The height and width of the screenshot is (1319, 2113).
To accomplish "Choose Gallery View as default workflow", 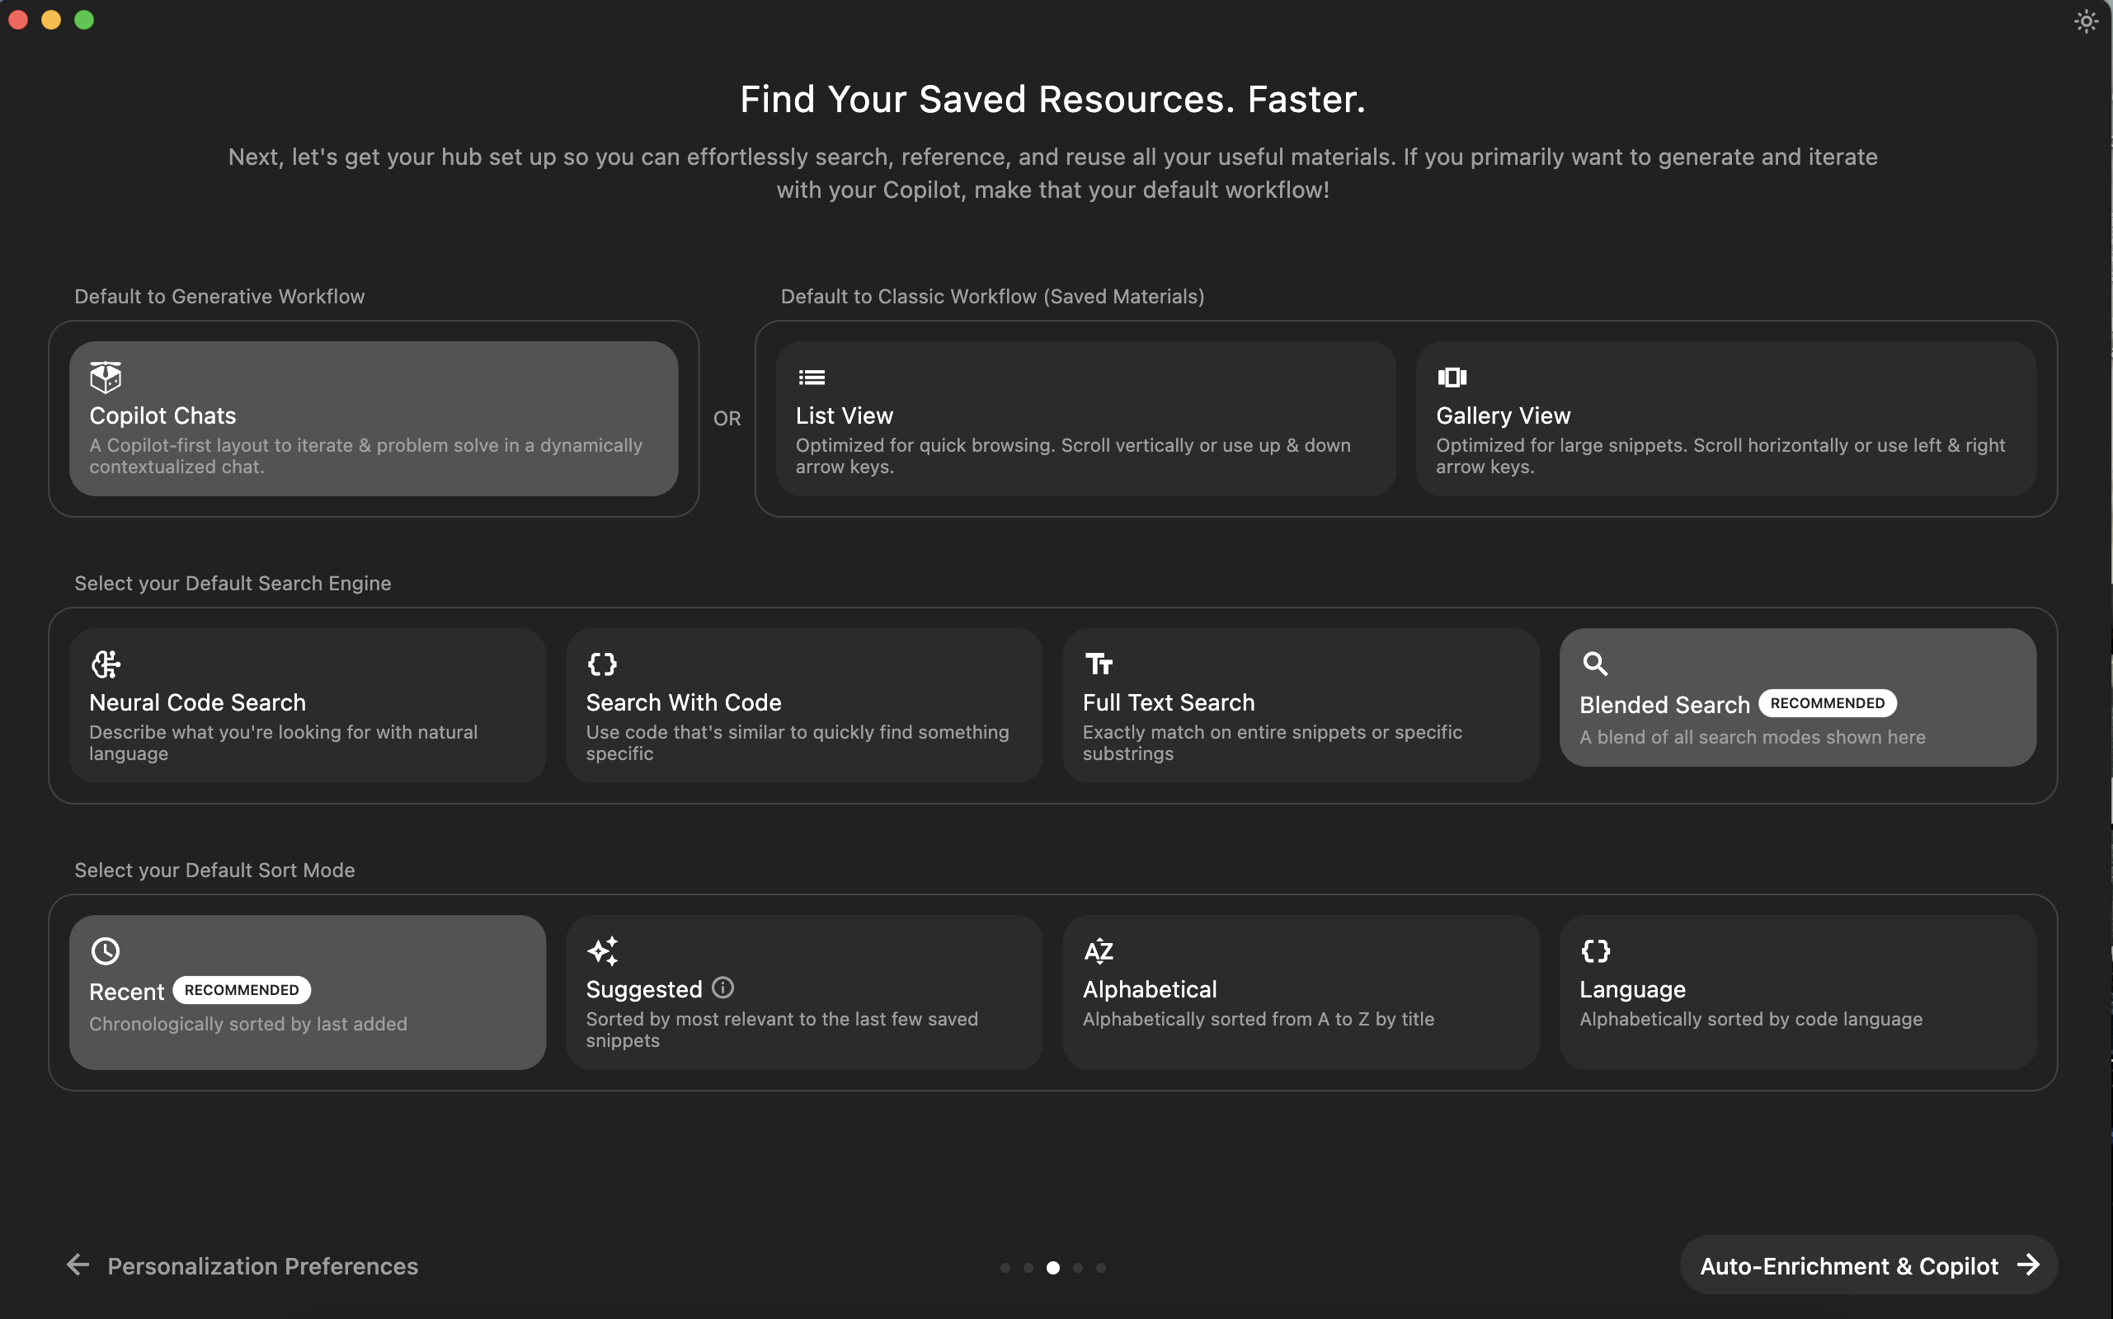I will (x=1725, y=419).
